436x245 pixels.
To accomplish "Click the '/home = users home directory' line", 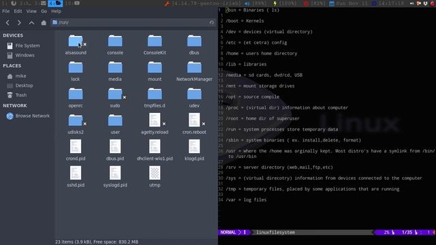I will coord(262,53).
